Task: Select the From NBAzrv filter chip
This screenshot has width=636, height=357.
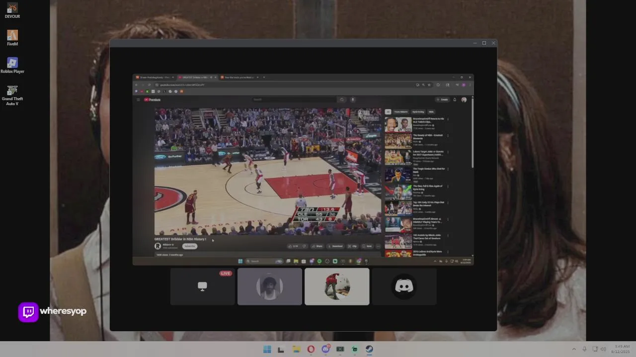Action: tap(401, 112)
